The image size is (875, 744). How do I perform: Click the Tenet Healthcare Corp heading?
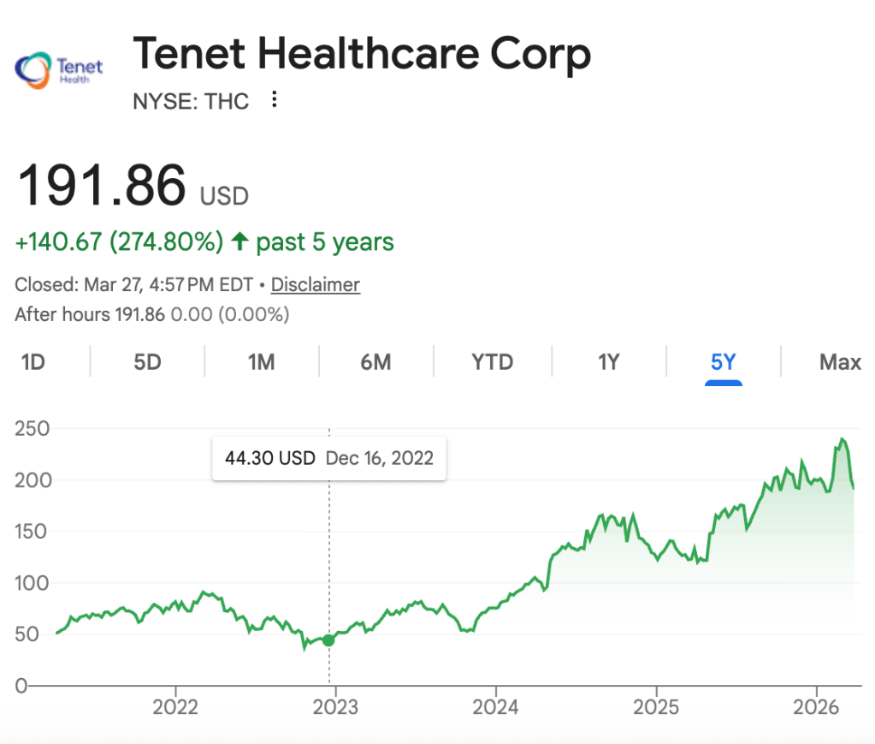(362, 56)
